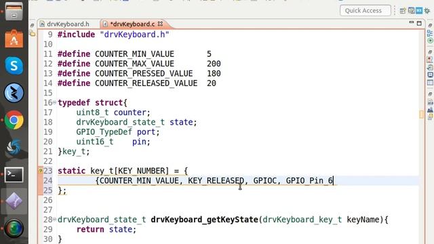This screenshot has width=434, height=244.
Task: Open the second icon in middle right trim group
Action: click(x=430, y=67)
